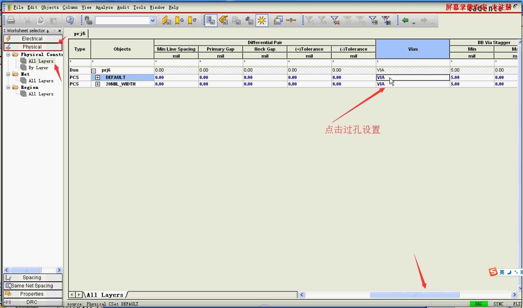Select the prj6 worksheet tab
Image resolution: width=523 pixels, height=308 pixels.
pos(79,34)
